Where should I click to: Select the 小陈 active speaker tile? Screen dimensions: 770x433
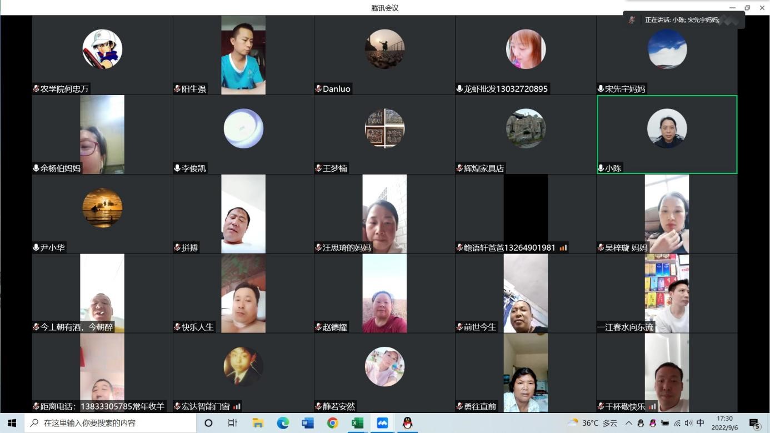667,134
